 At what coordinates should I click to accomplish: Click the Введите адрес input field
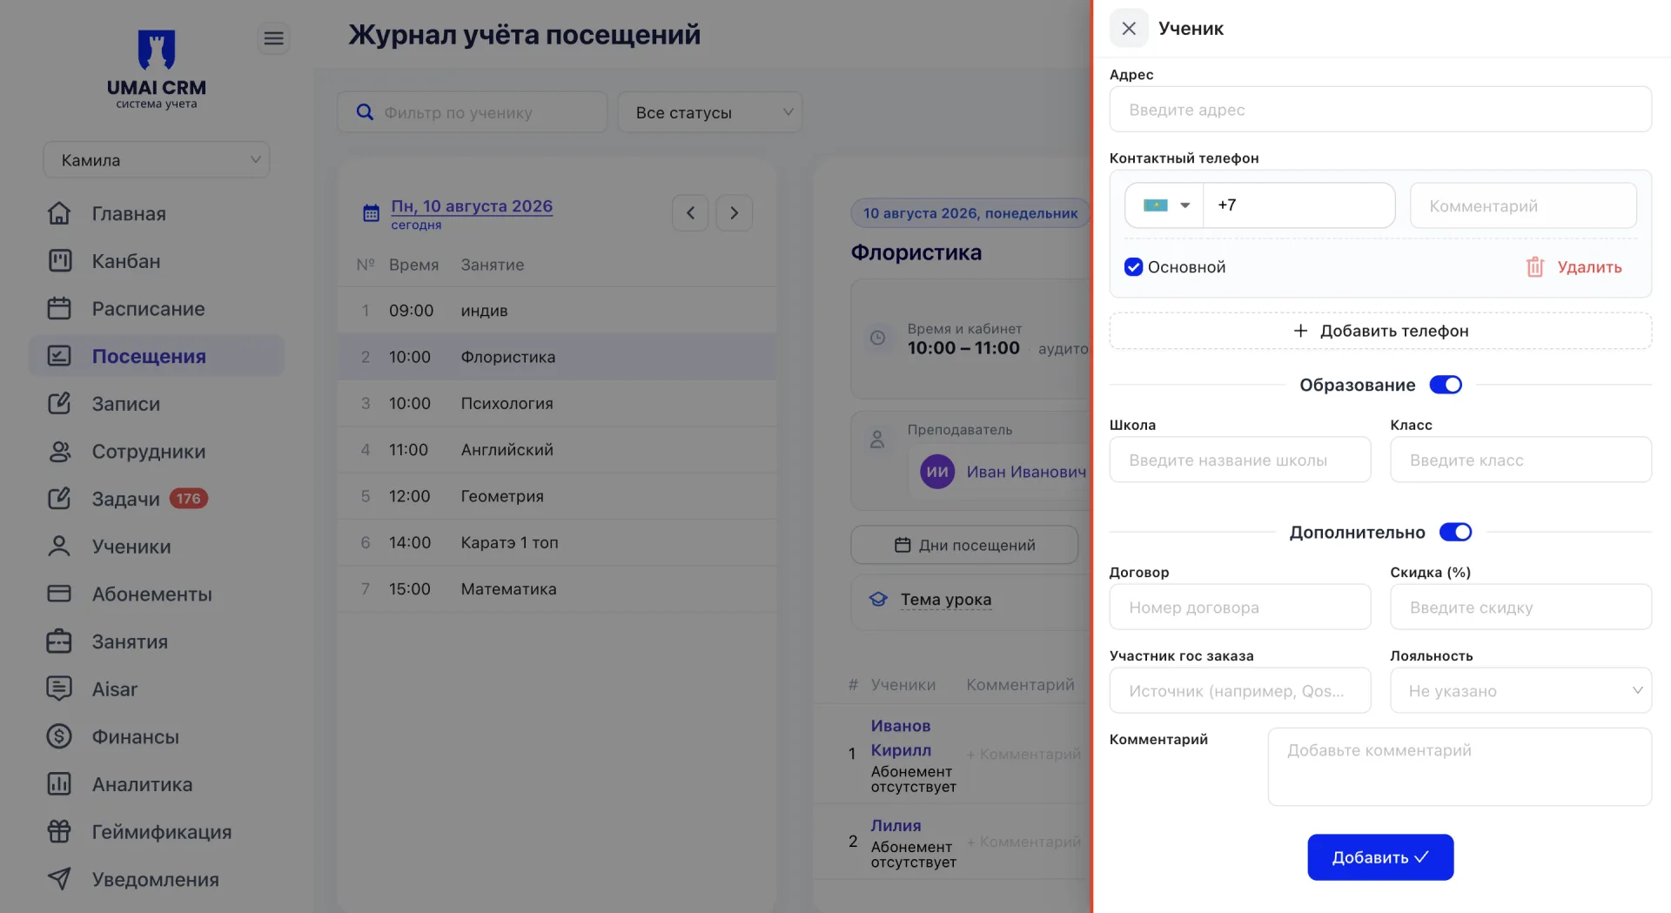click(x=1380, y=110)
